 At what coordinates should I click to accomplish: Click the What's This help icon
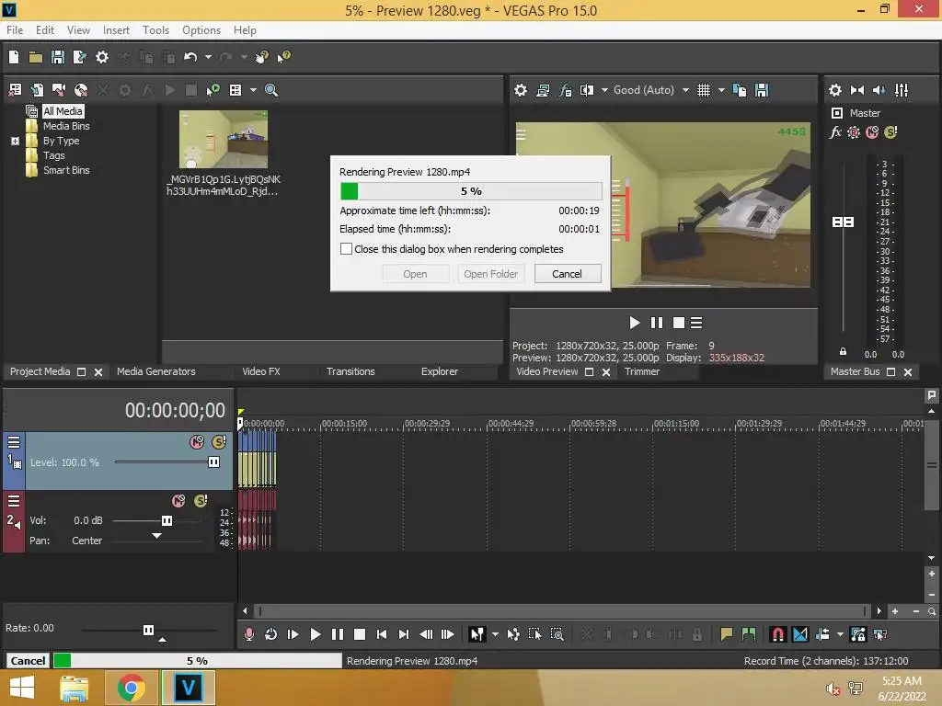point(283,57)
